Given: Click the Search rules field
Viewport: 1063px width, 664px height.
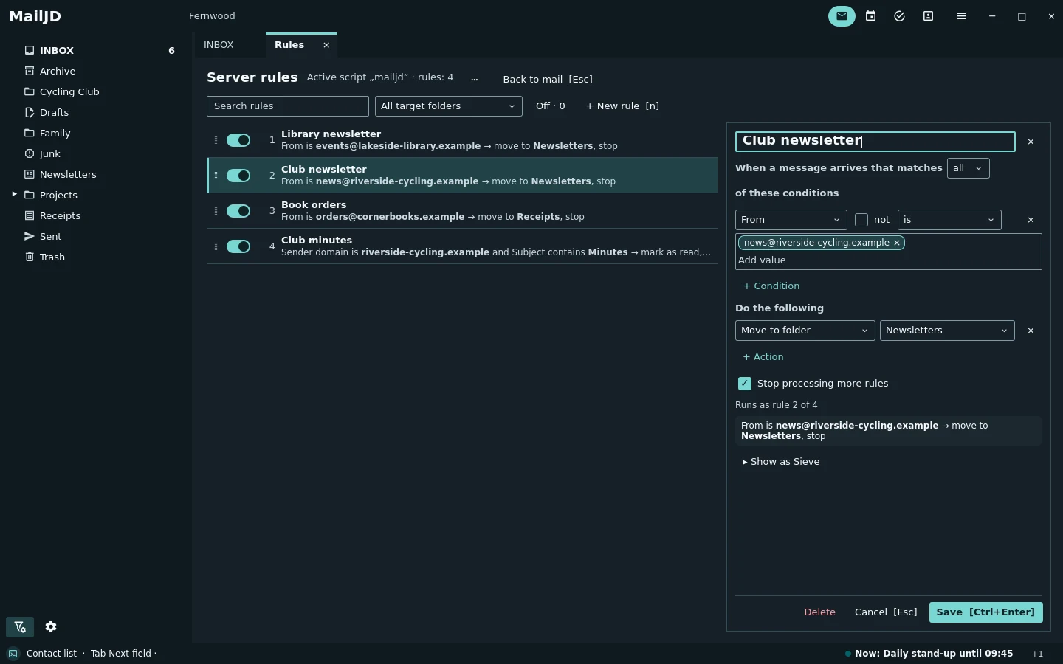Looking at the screenshot, I should 288,106.
